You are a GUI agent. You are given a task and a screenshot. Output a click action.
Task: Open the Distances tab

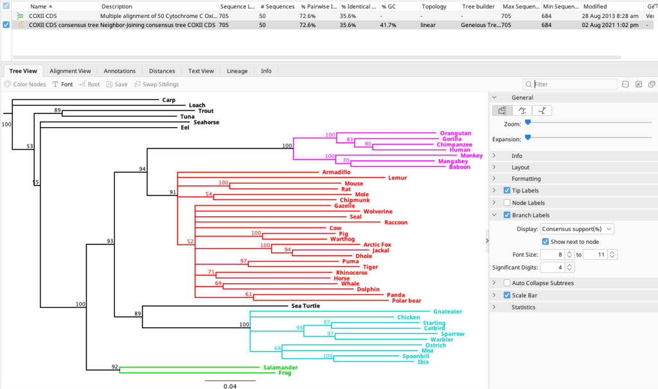tap(162, 71)
